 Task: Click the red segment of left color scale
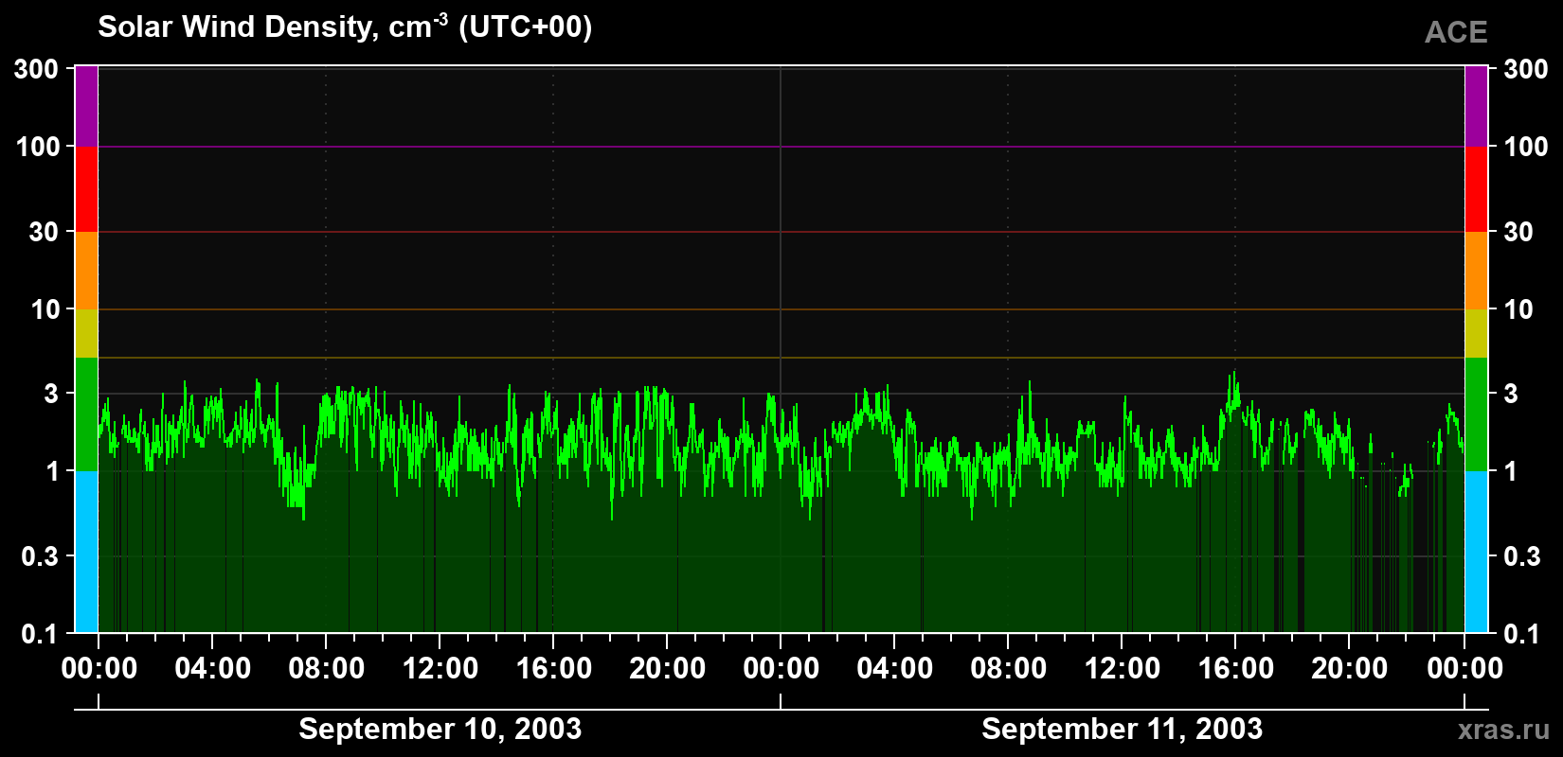coord(86,189)
